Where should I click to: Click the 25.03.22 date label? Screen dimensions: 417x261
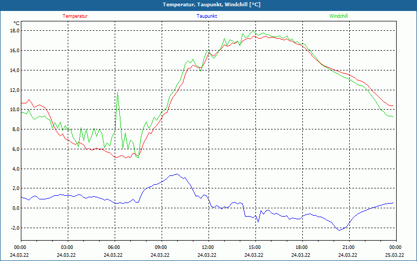[394, 255]
